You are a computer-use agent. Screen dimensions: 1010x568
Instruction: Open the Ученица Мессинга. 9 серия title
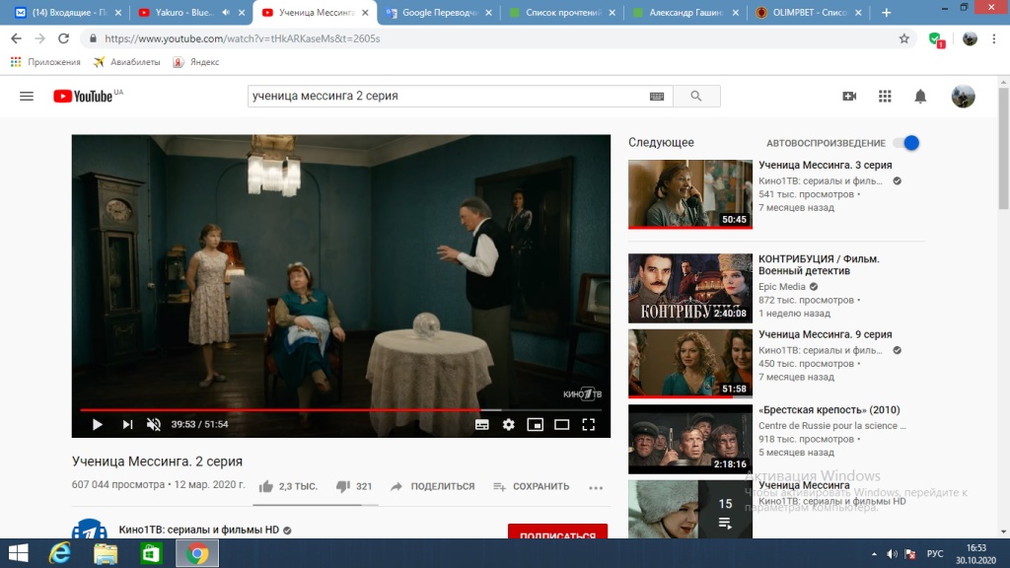(826, 334)
